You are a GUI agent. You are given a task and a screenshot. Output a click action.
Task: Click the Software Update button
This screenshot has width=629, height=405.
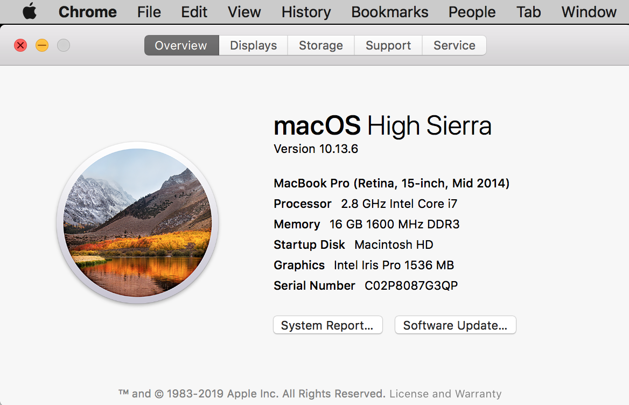click(x=455, y=325)
